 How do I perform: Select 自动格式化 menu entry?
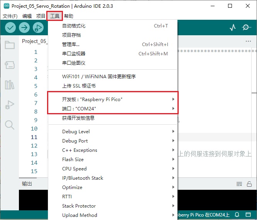point(113,26)
